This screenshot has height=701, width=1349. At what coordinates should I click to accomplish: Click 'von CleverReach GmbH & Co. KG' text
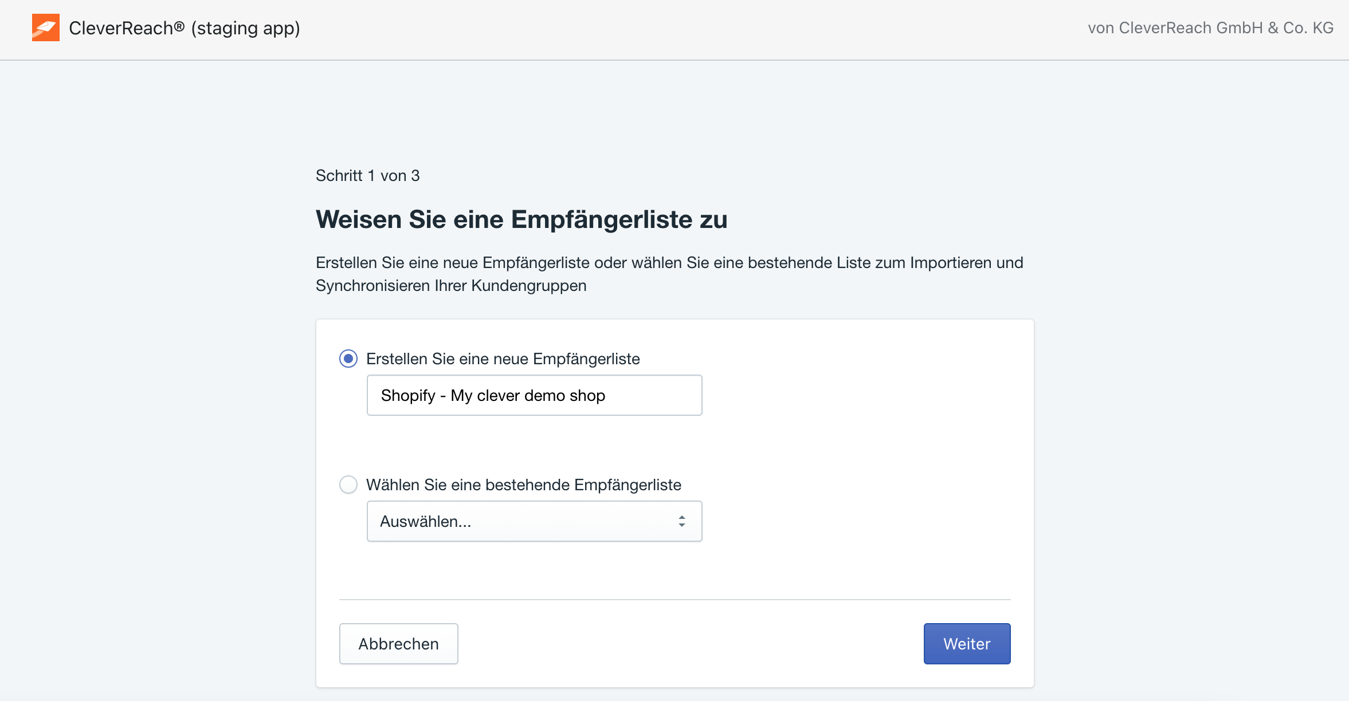pos(1211,27)
